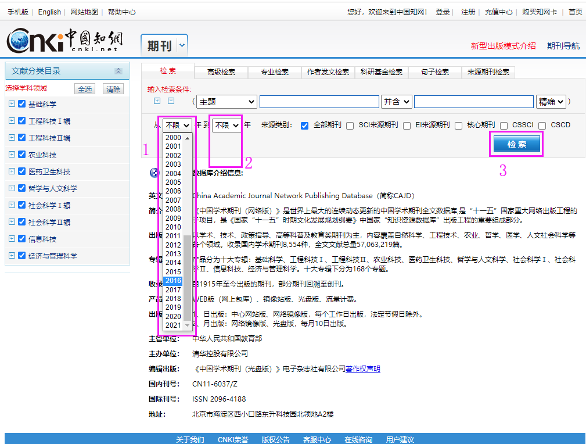
Task: Select year 2016 in the list
Action: pyautogui.click(x=174, y=281)
